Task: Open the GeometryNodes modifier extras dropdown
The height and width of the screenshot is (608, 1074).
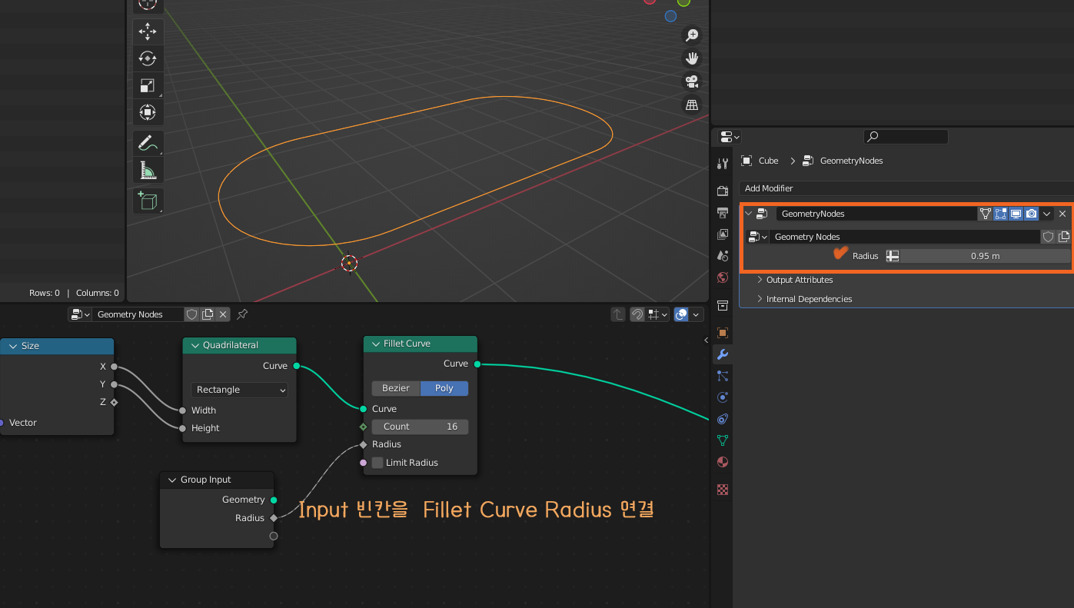Action: click(x=1046, y=214)
